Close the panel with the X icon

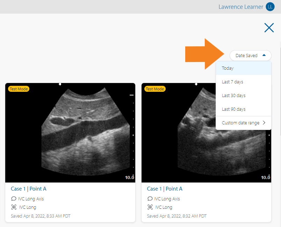tap(269, 28)
